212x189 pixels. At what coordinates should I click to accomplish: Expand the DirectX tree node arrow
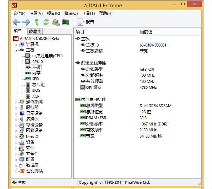16,137
